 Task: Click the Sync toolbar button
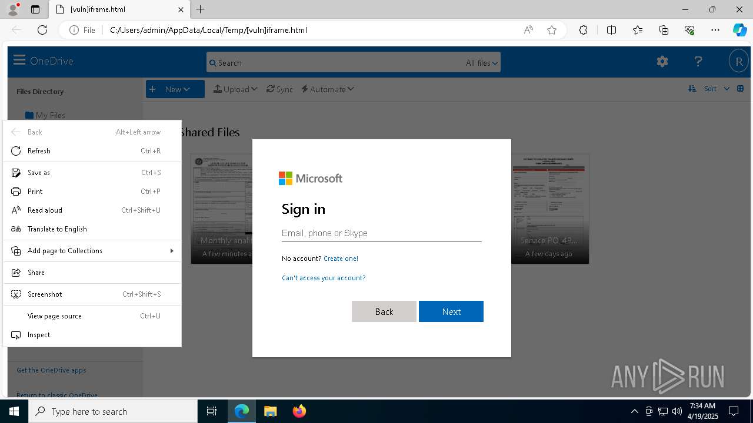pyautogui.click(x=279, y=89)
